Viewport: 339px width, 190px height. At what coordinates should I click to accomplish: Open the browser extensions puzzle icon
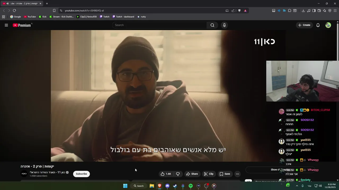coord(289,11)
